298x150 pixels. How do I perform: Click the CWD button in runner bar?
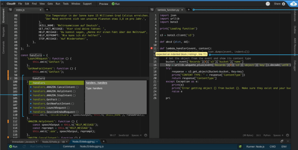point(273,147)
